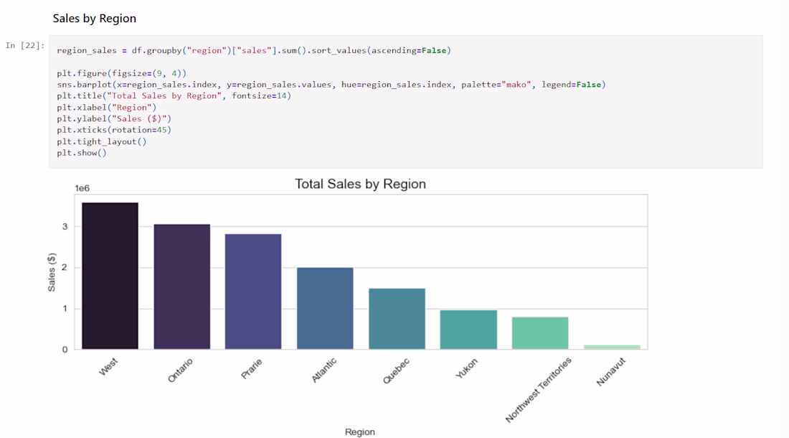Click the "Nunavut" x-axis tick label

[x=611, y=372]
